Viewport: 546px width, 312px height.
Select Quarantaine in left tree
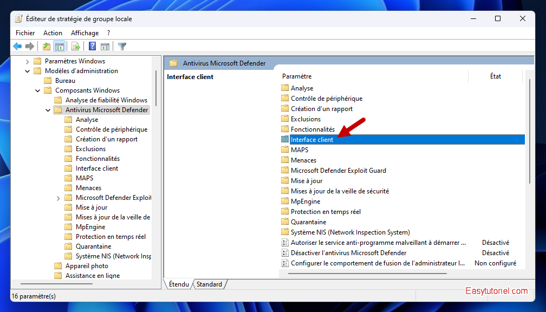93,246
